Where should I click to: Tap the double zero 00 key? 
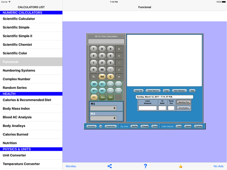click(x=102, y=69)
